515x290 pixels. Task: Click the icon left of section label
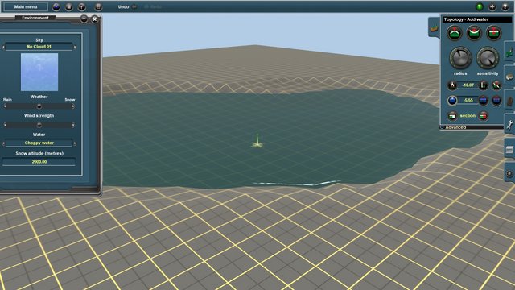coord(452,116)
